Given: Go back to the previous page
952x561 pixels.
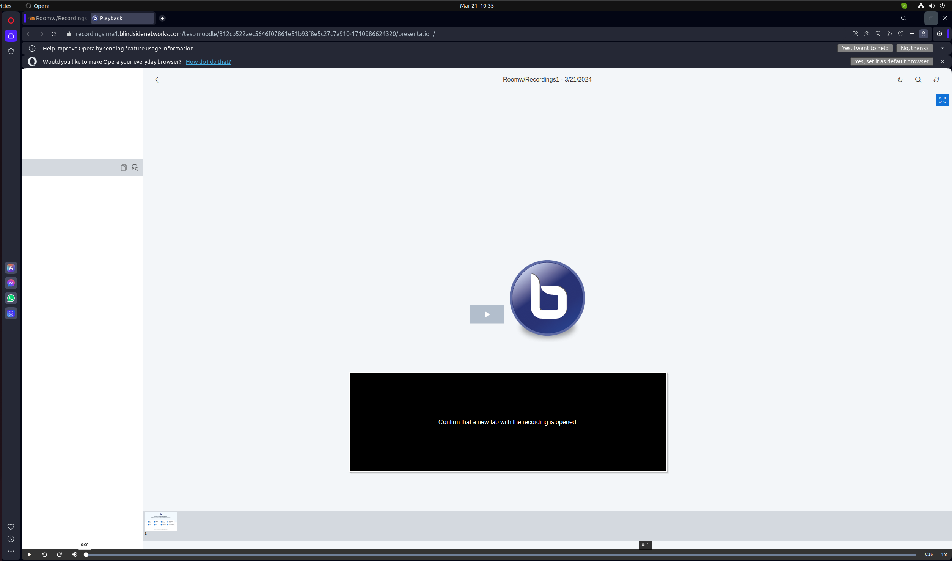Looking at the screenshot, I should point(28,34).
